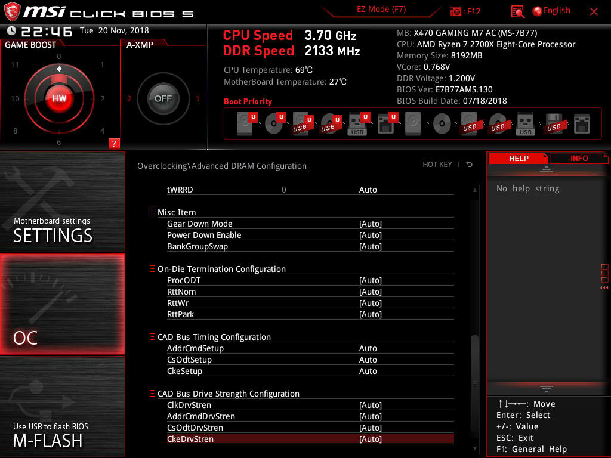Viewport: 611px width, 458px height.
Task: Select the UEFI USB CD/DVD boot icon
Action: pyautogui.click(x=331, y=123)
